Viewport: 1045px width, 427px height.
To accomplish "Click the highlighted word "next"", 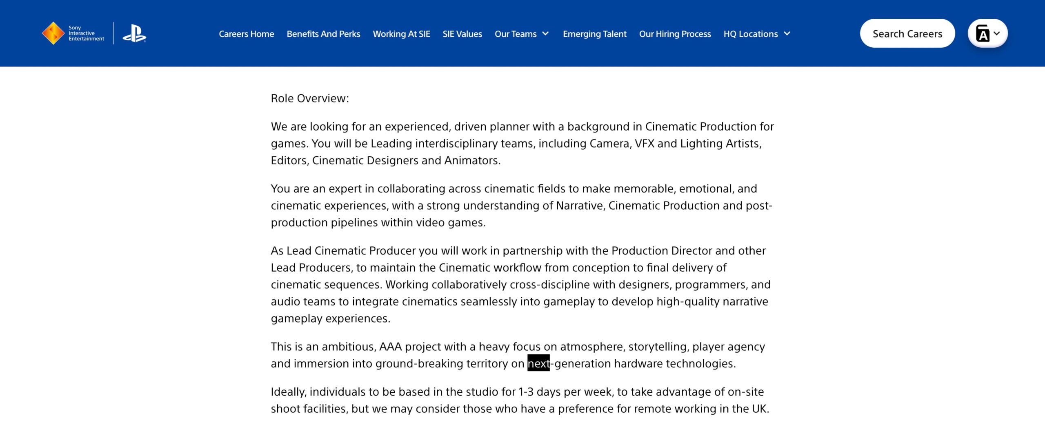I will pyautogui.click(x=538, y=363).
